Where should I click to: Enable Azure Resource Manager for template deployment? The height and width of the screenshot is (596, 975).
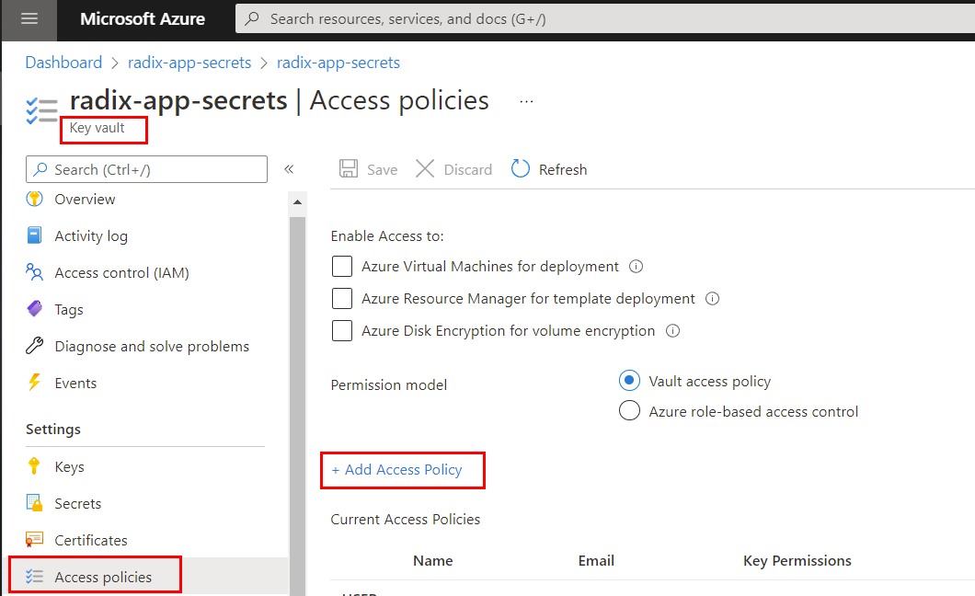(x=342, y=298)
